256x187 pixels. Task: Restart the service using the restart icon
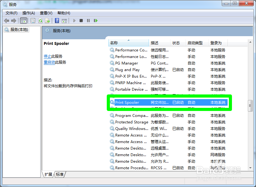pyautogui.click(x=96, y=20)
